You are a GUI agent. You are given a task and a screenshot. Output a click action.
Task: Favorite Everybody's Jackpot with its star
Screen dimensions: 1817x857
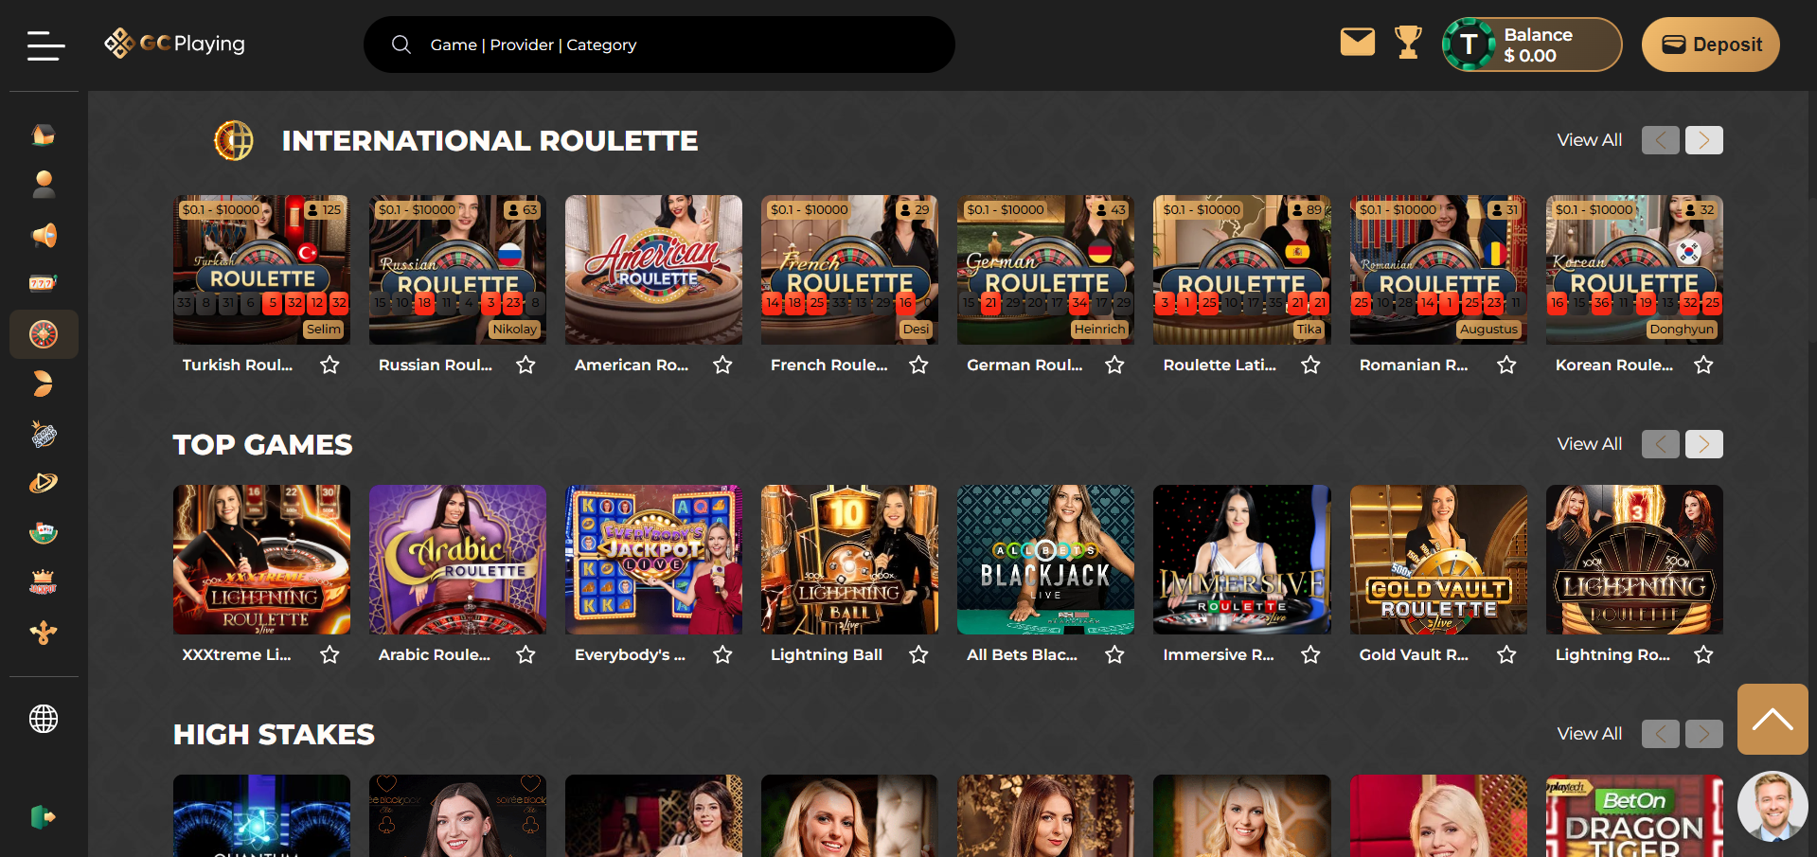[722, 654]
